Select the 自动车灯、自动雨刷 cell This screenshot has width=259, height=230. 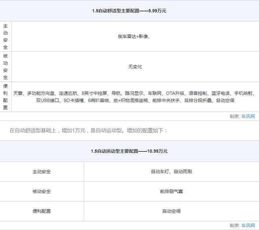[x=171, y=172]
